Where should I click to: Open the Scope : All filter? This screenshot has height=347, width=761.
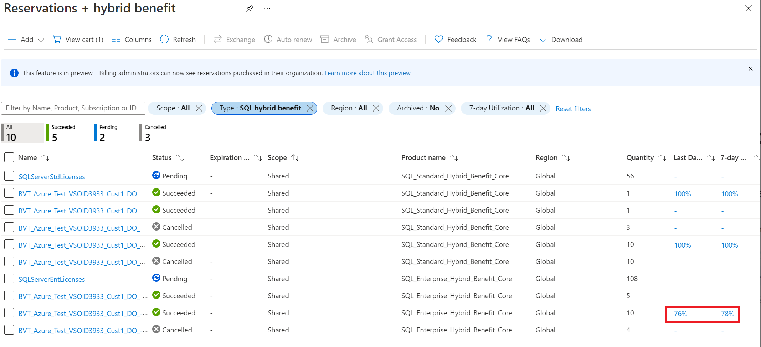tap(173, 108)
